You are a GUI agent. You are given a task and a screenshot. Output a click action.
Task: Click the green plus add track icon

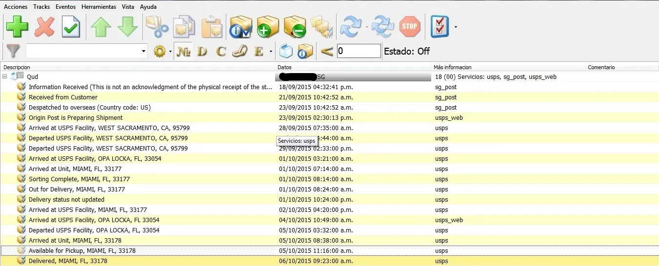pos(17,26)
